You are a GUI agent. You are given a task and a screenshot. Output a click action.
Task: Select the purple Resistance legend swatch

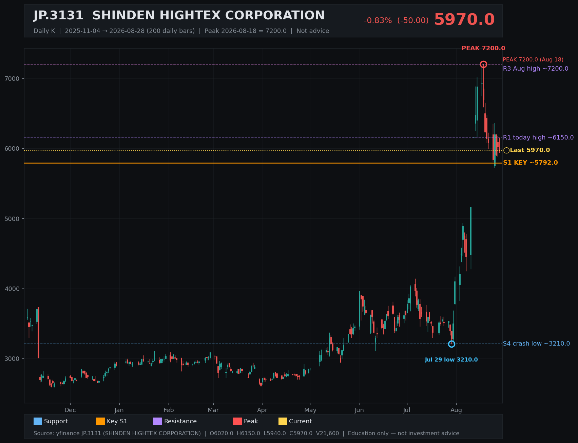(x=158, y=421)
